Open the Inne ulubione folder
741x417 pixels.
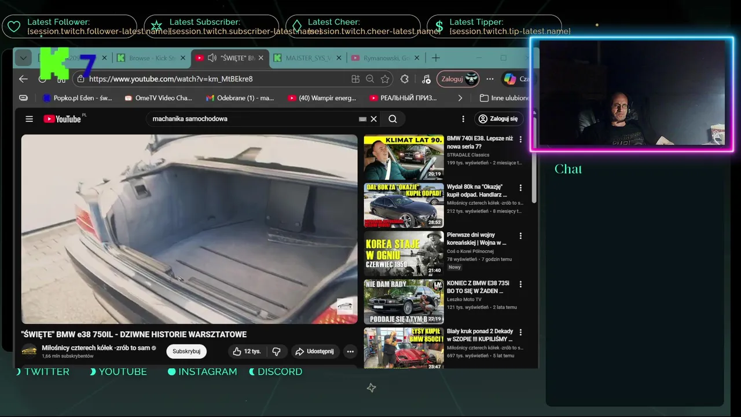tap(504, 98)
